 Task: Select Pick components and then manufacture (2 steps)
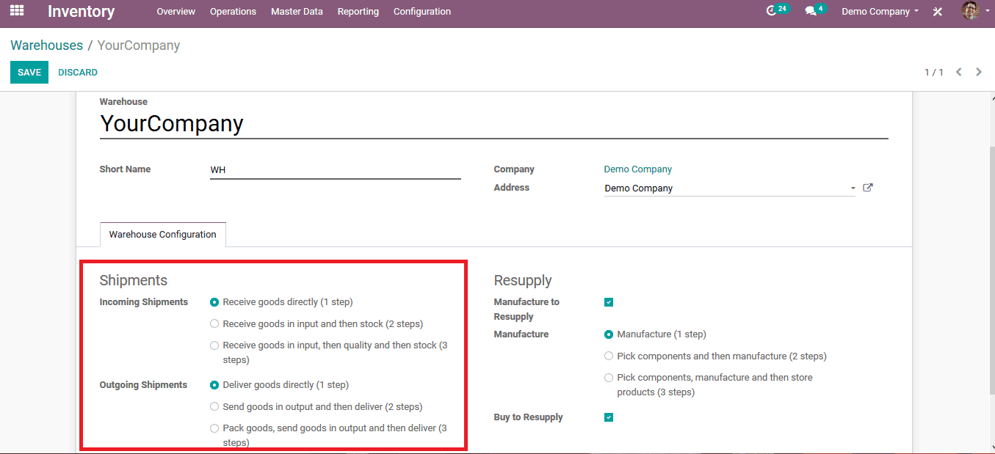coord(609,356)
